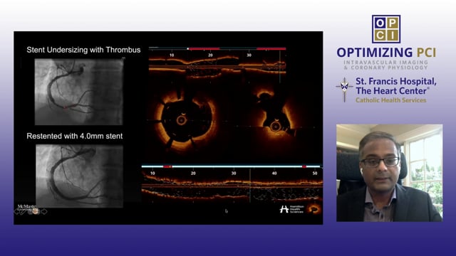Screen dimensions: 456x256
Task: Click the right OCT cross-section with thrombus
Action: (274, 114)
